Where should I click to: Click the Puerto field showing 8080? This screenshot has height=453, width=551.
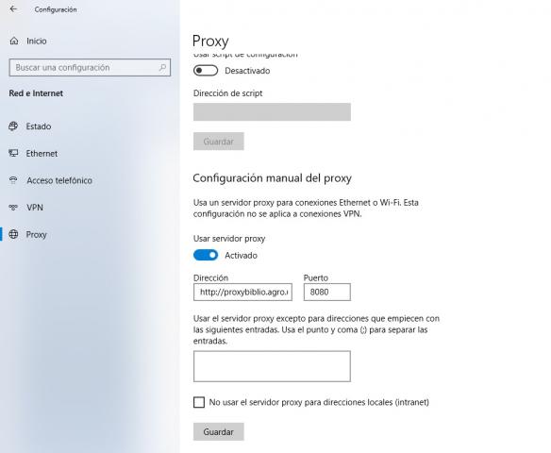pos(327,292)
